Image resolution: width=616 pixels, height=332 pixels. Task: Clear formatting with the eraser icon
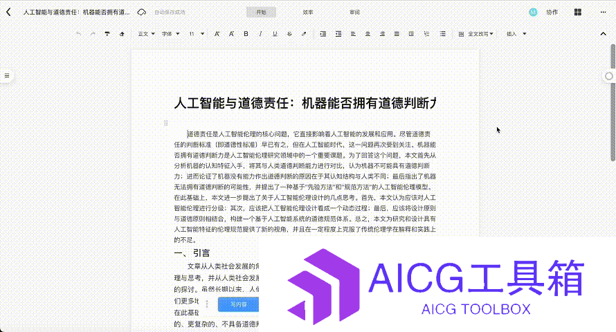click(x=122, y=34)
